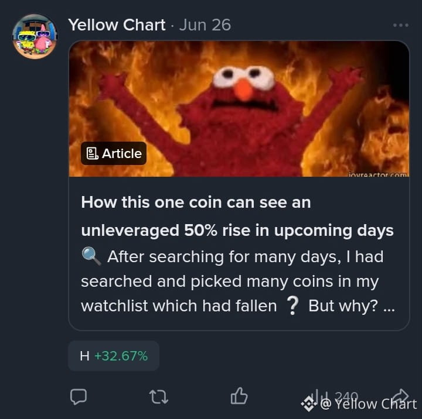Open Yellow Chart profile avatar
Image resolution: width=422 pixels, height=419 pixels.
point(35,36)
